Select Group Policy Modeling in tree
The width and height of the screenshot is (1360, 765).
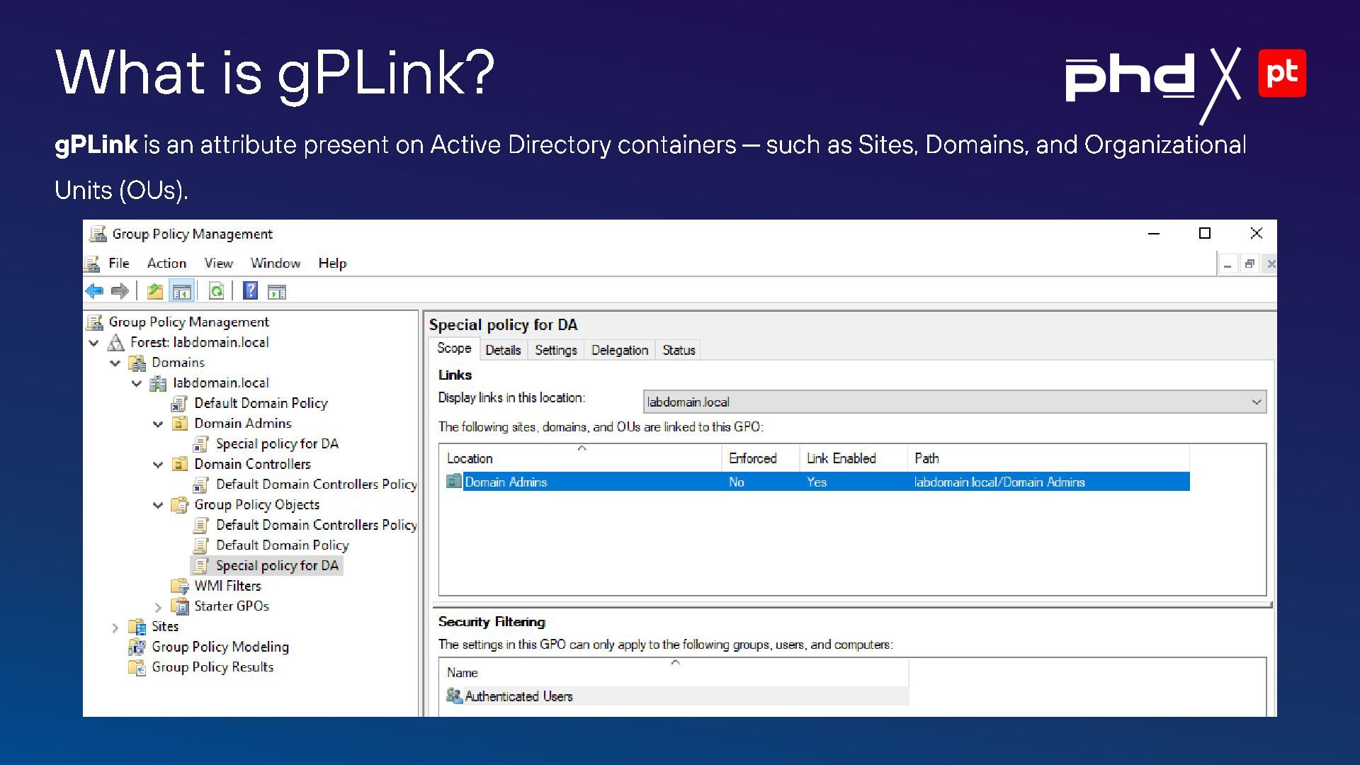pos(220,647)
